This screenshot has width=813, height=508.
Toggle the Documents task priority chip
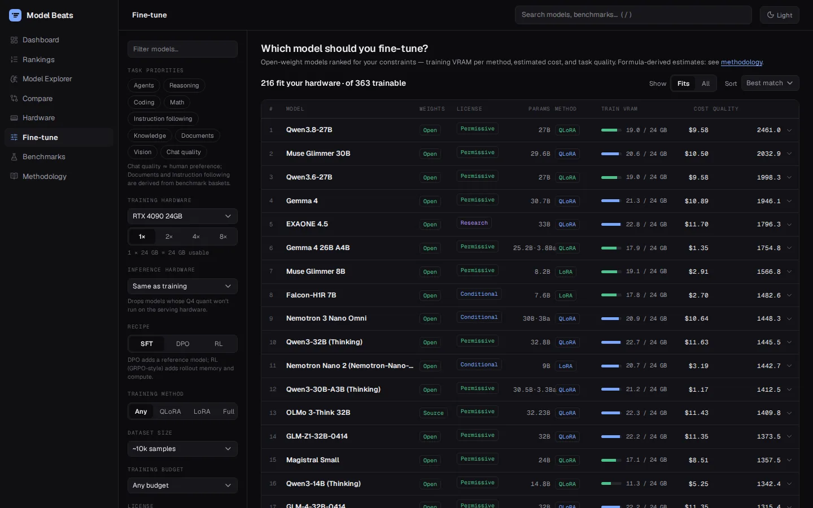pyautogui.click(x=198, y=135)
